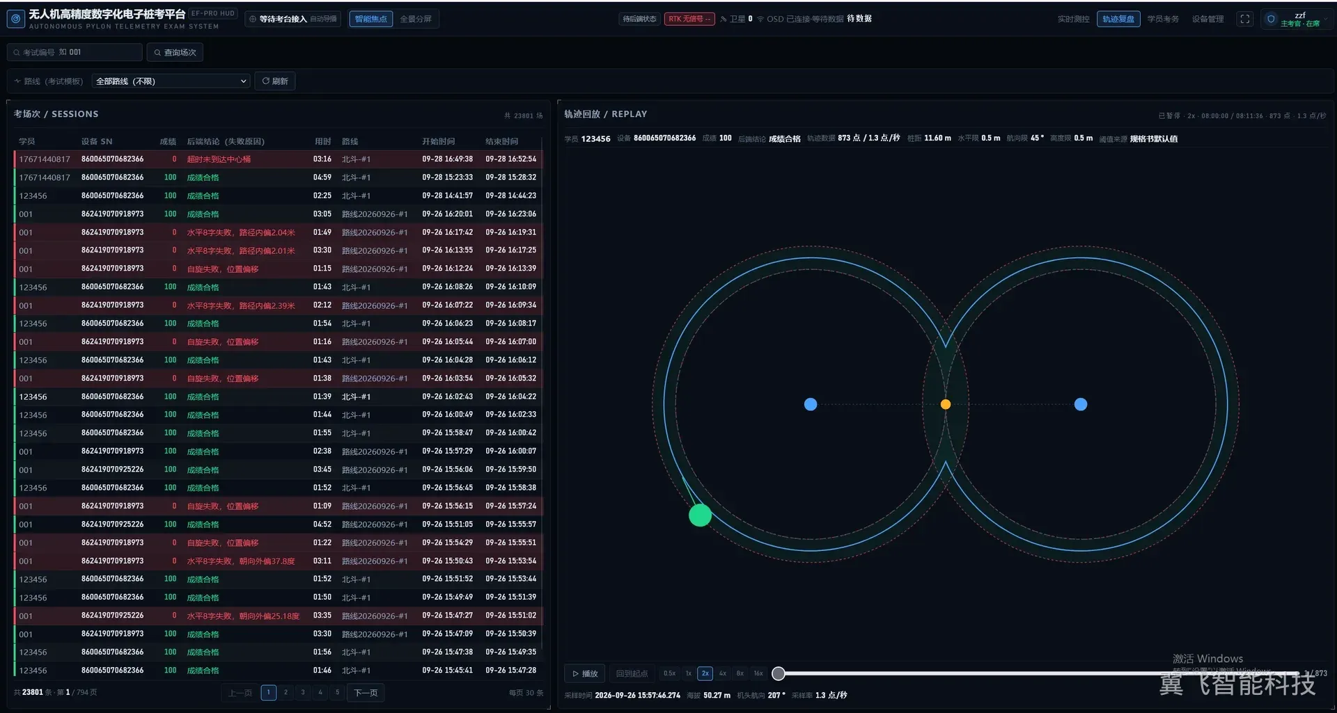The width and height of the screenshot is (1337, 713).
Task: Open the 全部路线 (不限) route dropdown
Action: click(x=171, y=81)
